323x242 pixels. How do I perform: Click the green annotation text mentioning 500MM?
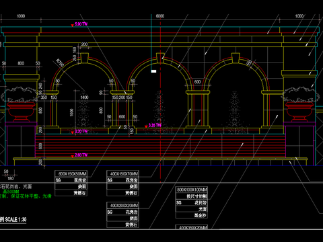tap(11, 192)
